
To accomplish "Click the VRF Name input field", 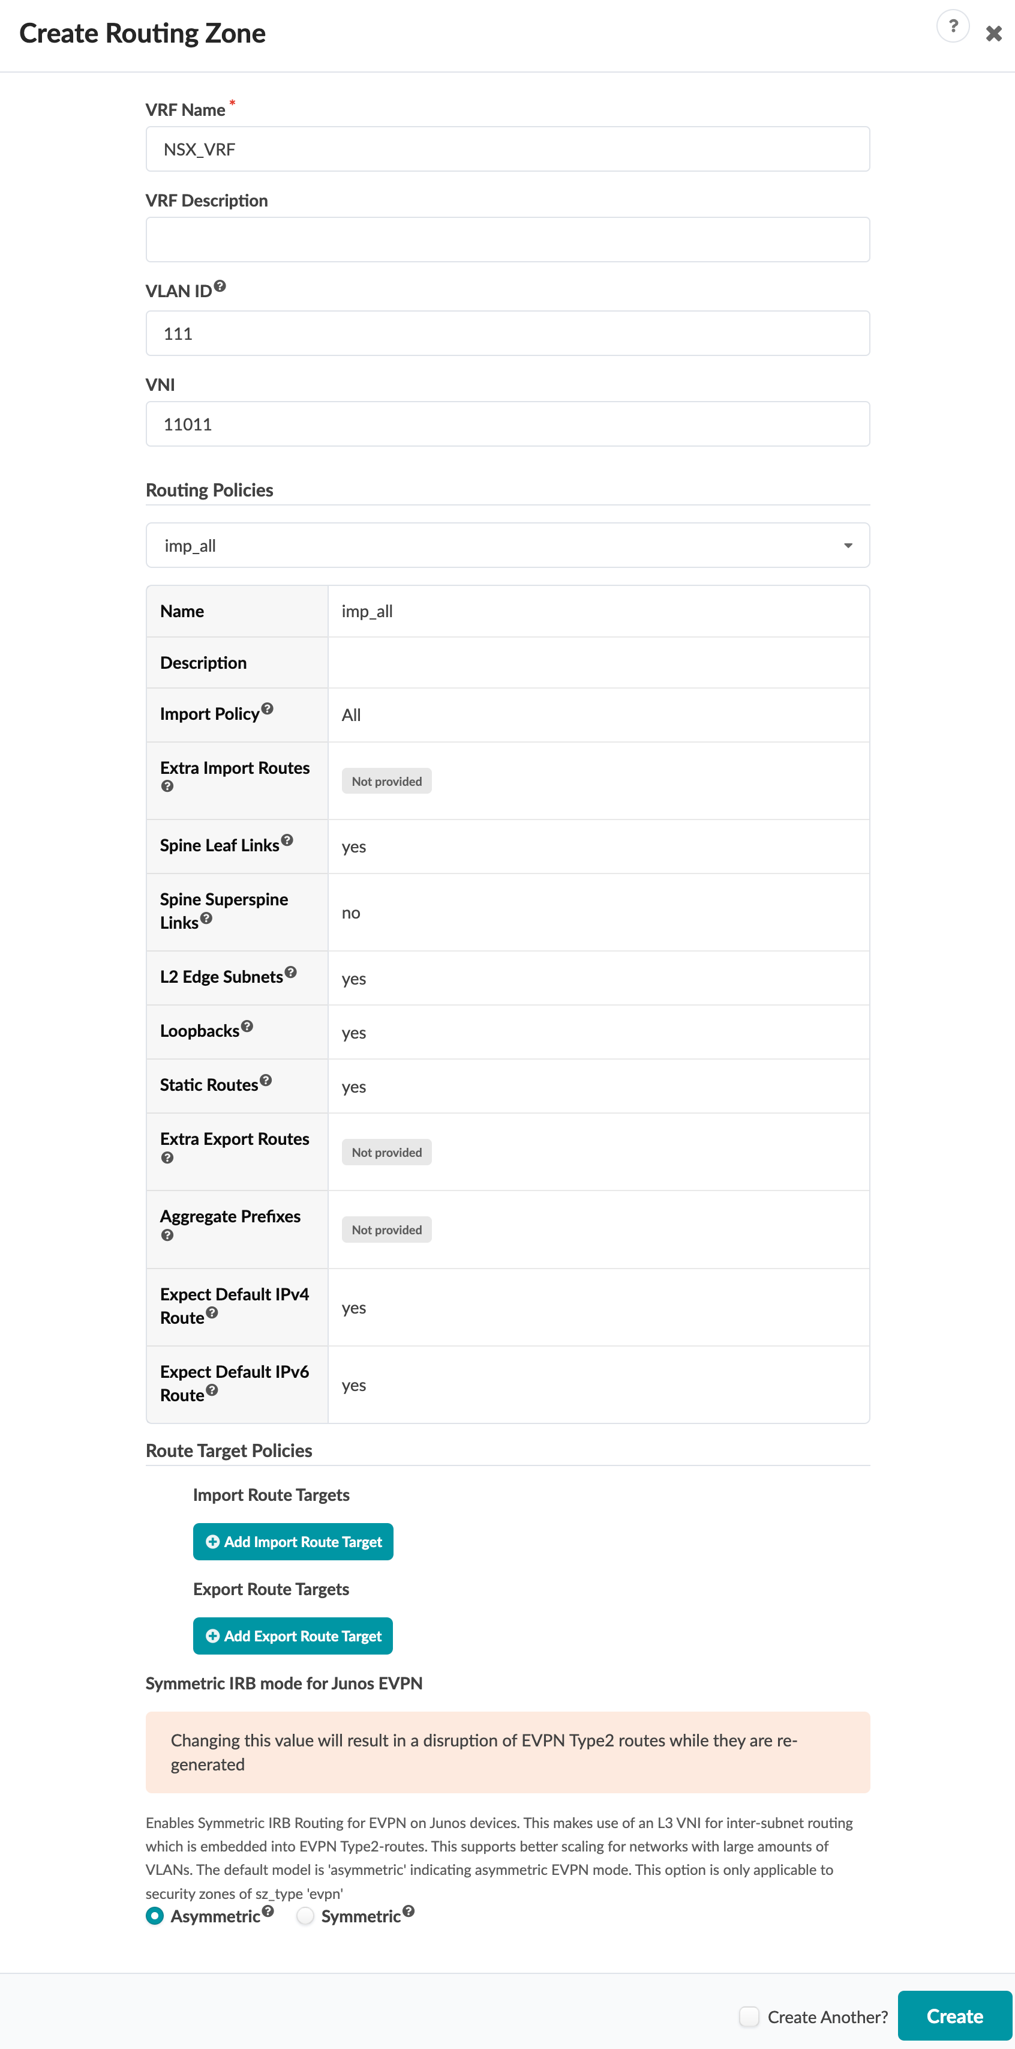I will [507, 149].
